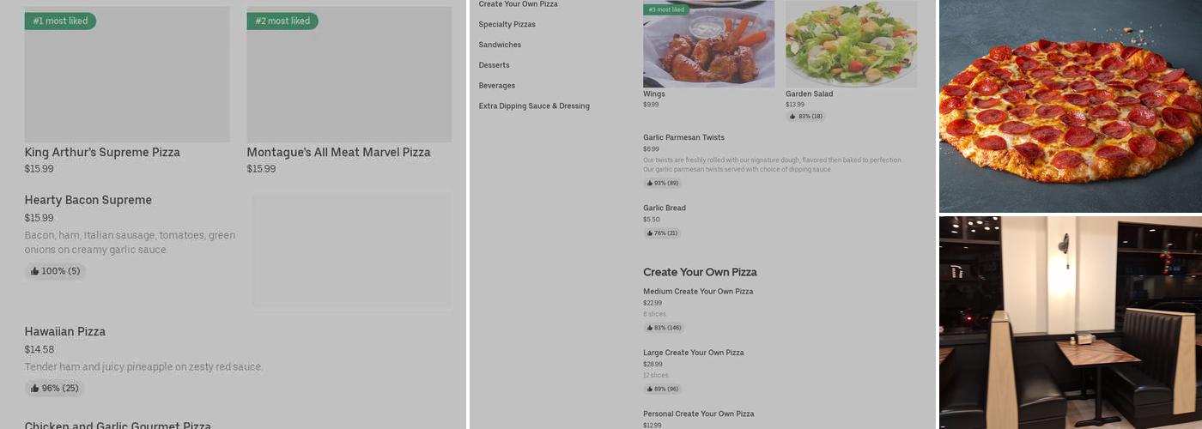
Task: Open the Specialty Pizzas menu category
Action: click(x=507, y=24)
